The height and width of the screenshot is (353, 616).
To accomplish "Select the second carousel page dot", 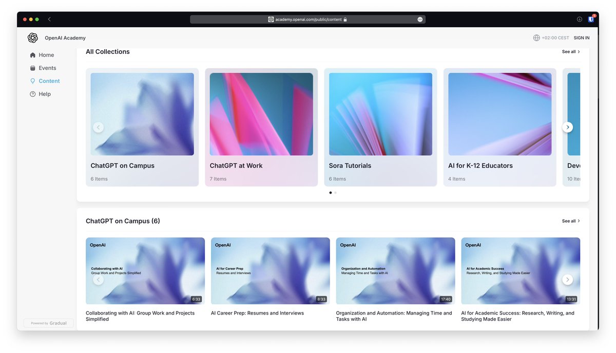I will [336, 193].
